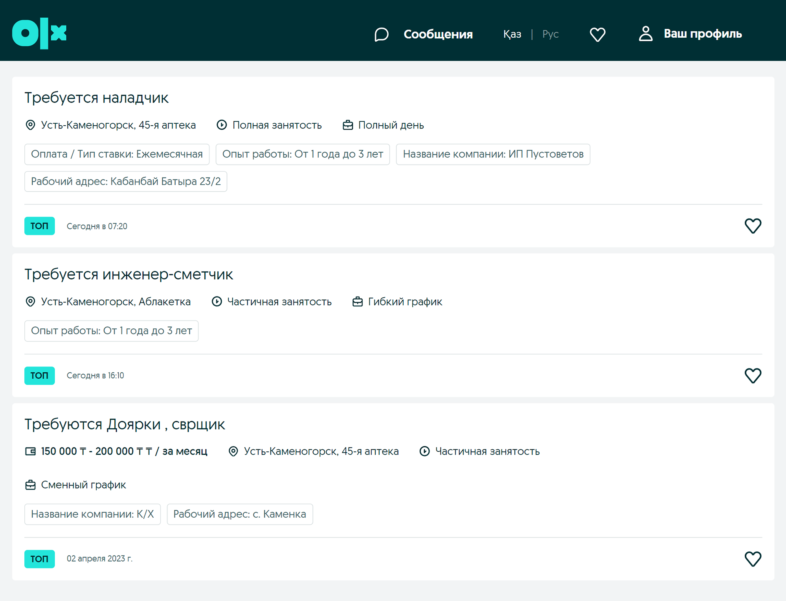Click tag Название компании: К/Х
Screen dimensions: 786x601
[x=92, y=514]
